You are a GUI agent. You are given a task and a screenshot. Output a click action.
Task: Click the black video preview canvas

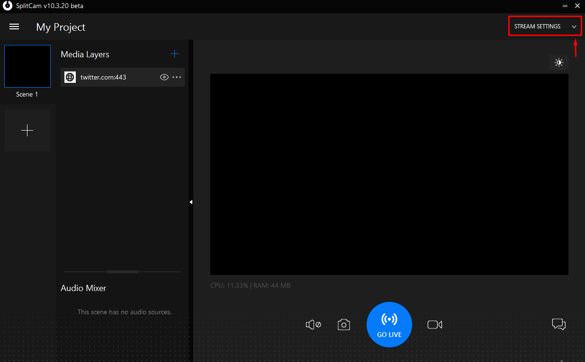click(x=389, y=174)
